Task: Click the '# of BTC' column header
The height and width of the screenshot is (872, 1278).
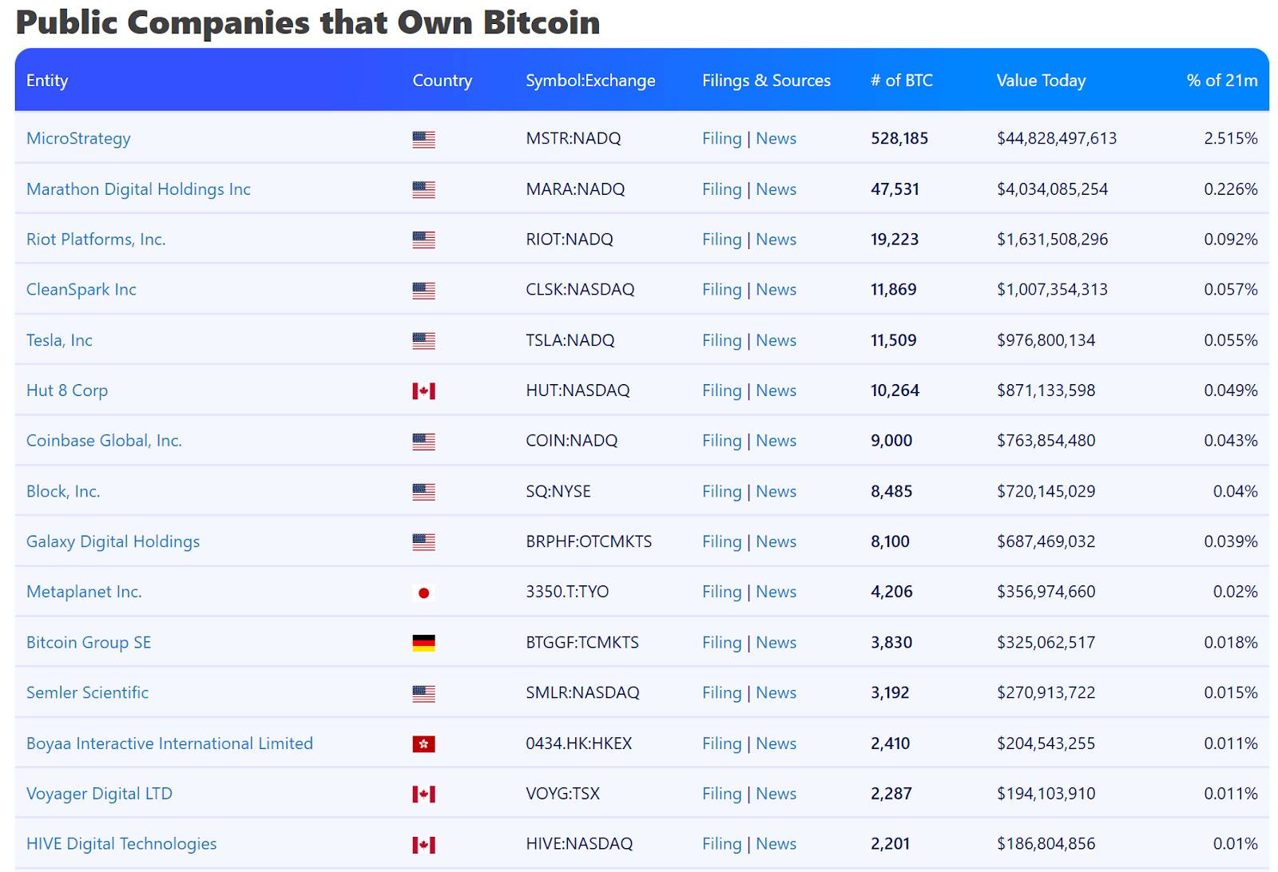Action: (901, 81)
